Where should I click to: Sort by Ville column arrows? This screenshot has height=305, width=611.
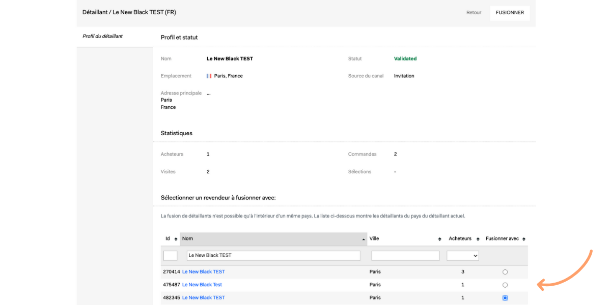pyautogui.click(x=440, y=239)
